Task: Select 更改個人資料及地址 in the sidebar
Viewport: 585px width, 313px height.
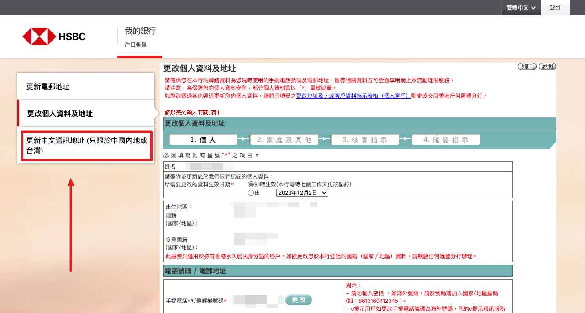Action: coord(86,113)
